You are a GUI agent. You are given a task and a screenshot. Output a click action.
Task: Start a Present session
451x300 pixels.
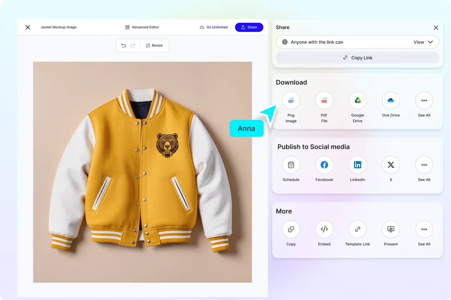point(391,229)
